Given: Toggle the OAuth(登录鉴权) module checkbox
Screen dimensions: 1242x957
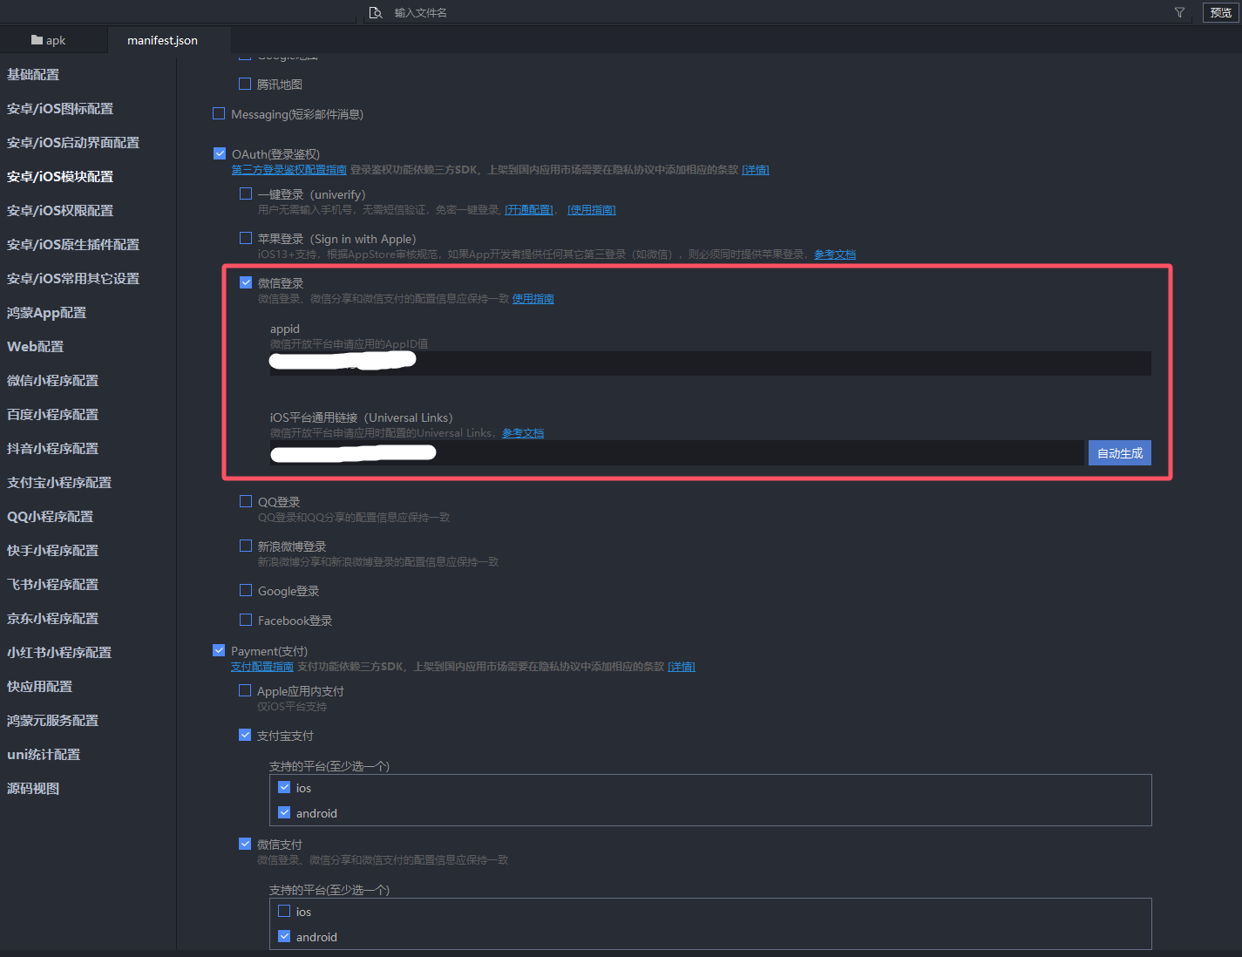Looking at the screenshot, I should [x=220, y=153].
